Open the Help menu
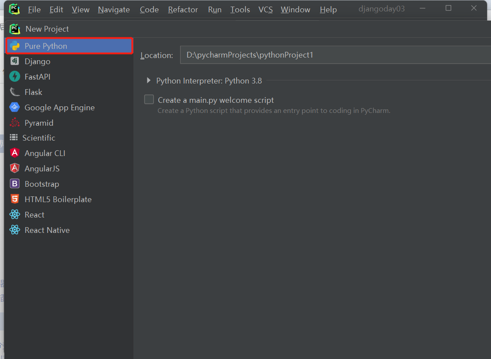The height and width of the screenshot is (359, 491). (328, 10)
